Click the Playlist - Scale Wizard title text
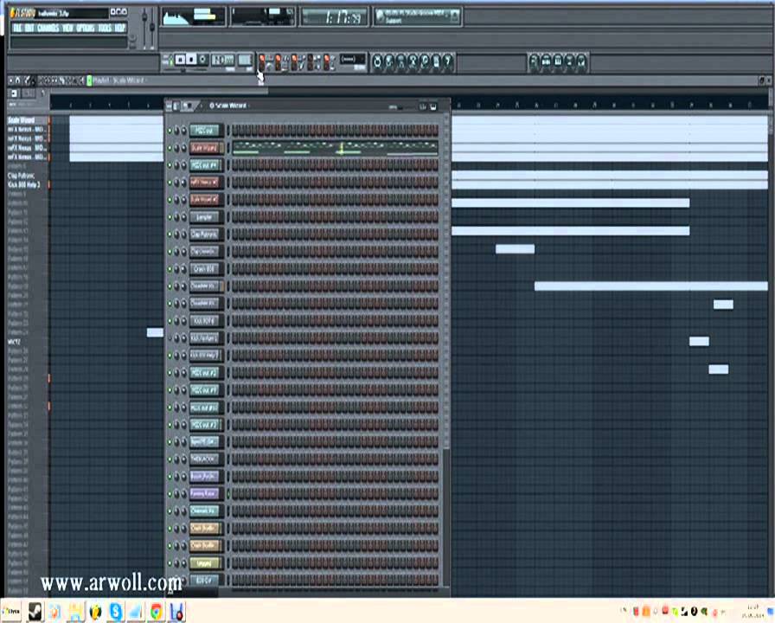Image resolution: width=775 pixels, height=623 pixels. tap(118, 80)
